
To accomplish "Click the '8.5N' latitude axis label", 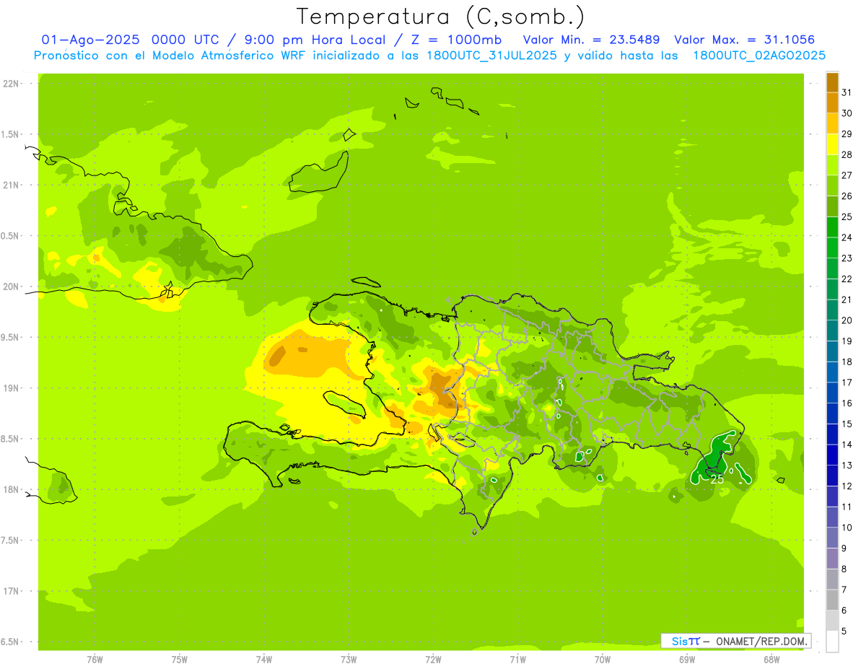I will [10, 439].
